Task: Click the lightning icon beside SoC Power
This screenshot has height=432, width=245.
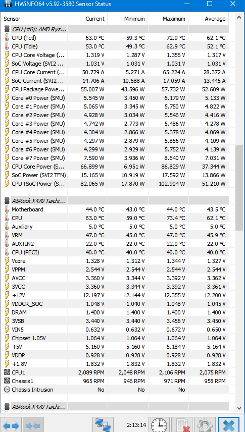Action: tap(7, 175)
